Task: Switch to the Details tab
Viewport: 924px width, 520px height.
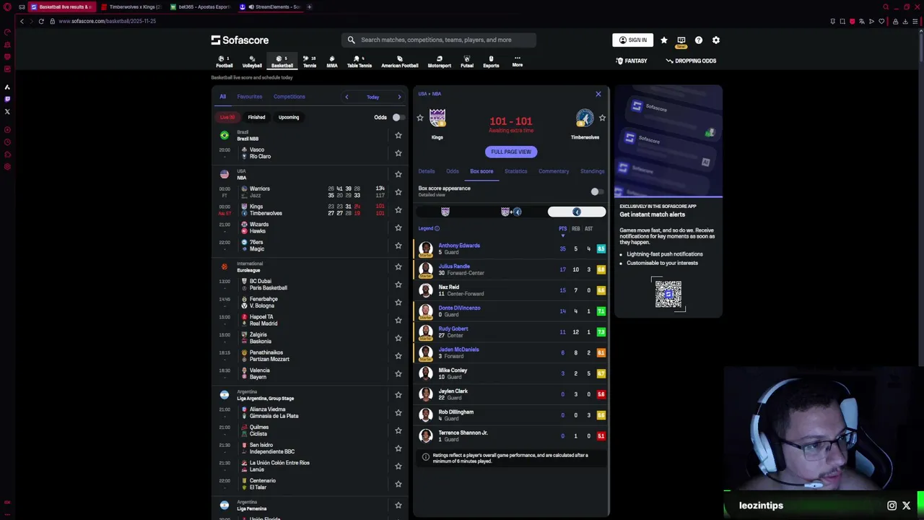Action: point(427,171)
